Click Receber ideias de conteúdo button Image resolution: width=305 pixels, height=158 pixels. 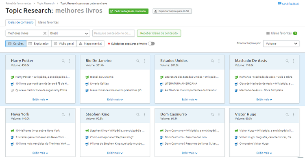[159, 33]
